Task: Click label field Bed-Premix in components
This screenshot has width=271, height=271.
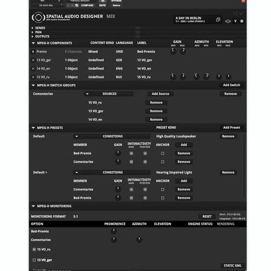Action: pyautogui.click(x=146, y=52)
